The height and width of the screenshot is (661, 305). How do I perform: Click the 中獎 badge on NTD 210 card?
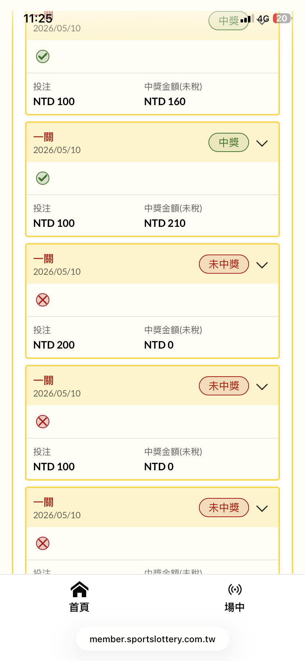click(229, 142)
